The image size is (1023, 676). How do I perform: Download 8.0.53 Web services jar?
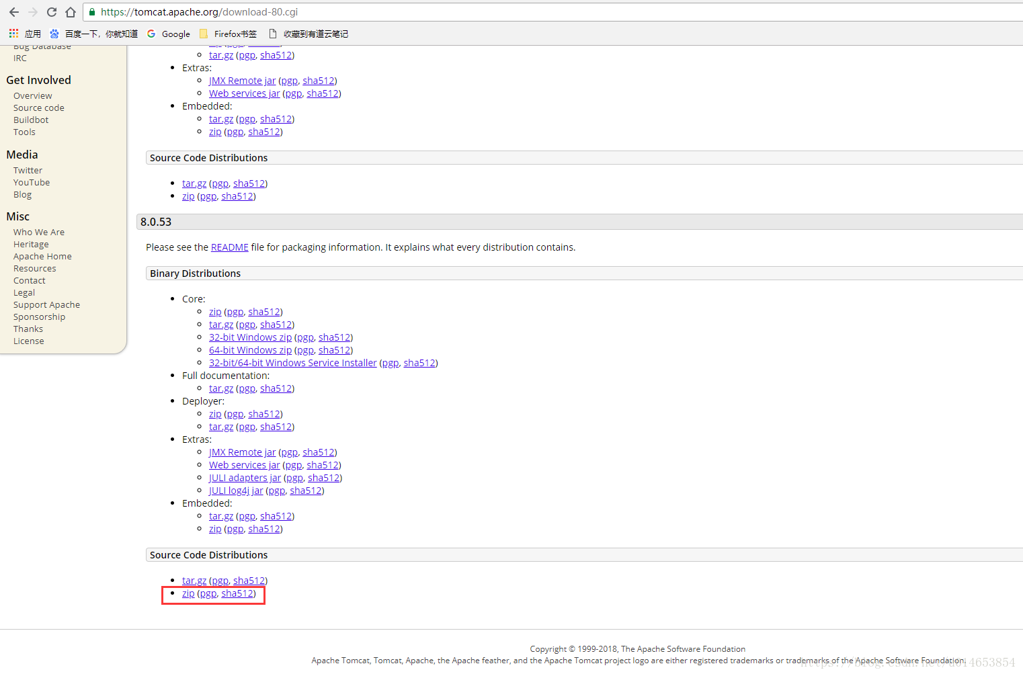point(244,465)
